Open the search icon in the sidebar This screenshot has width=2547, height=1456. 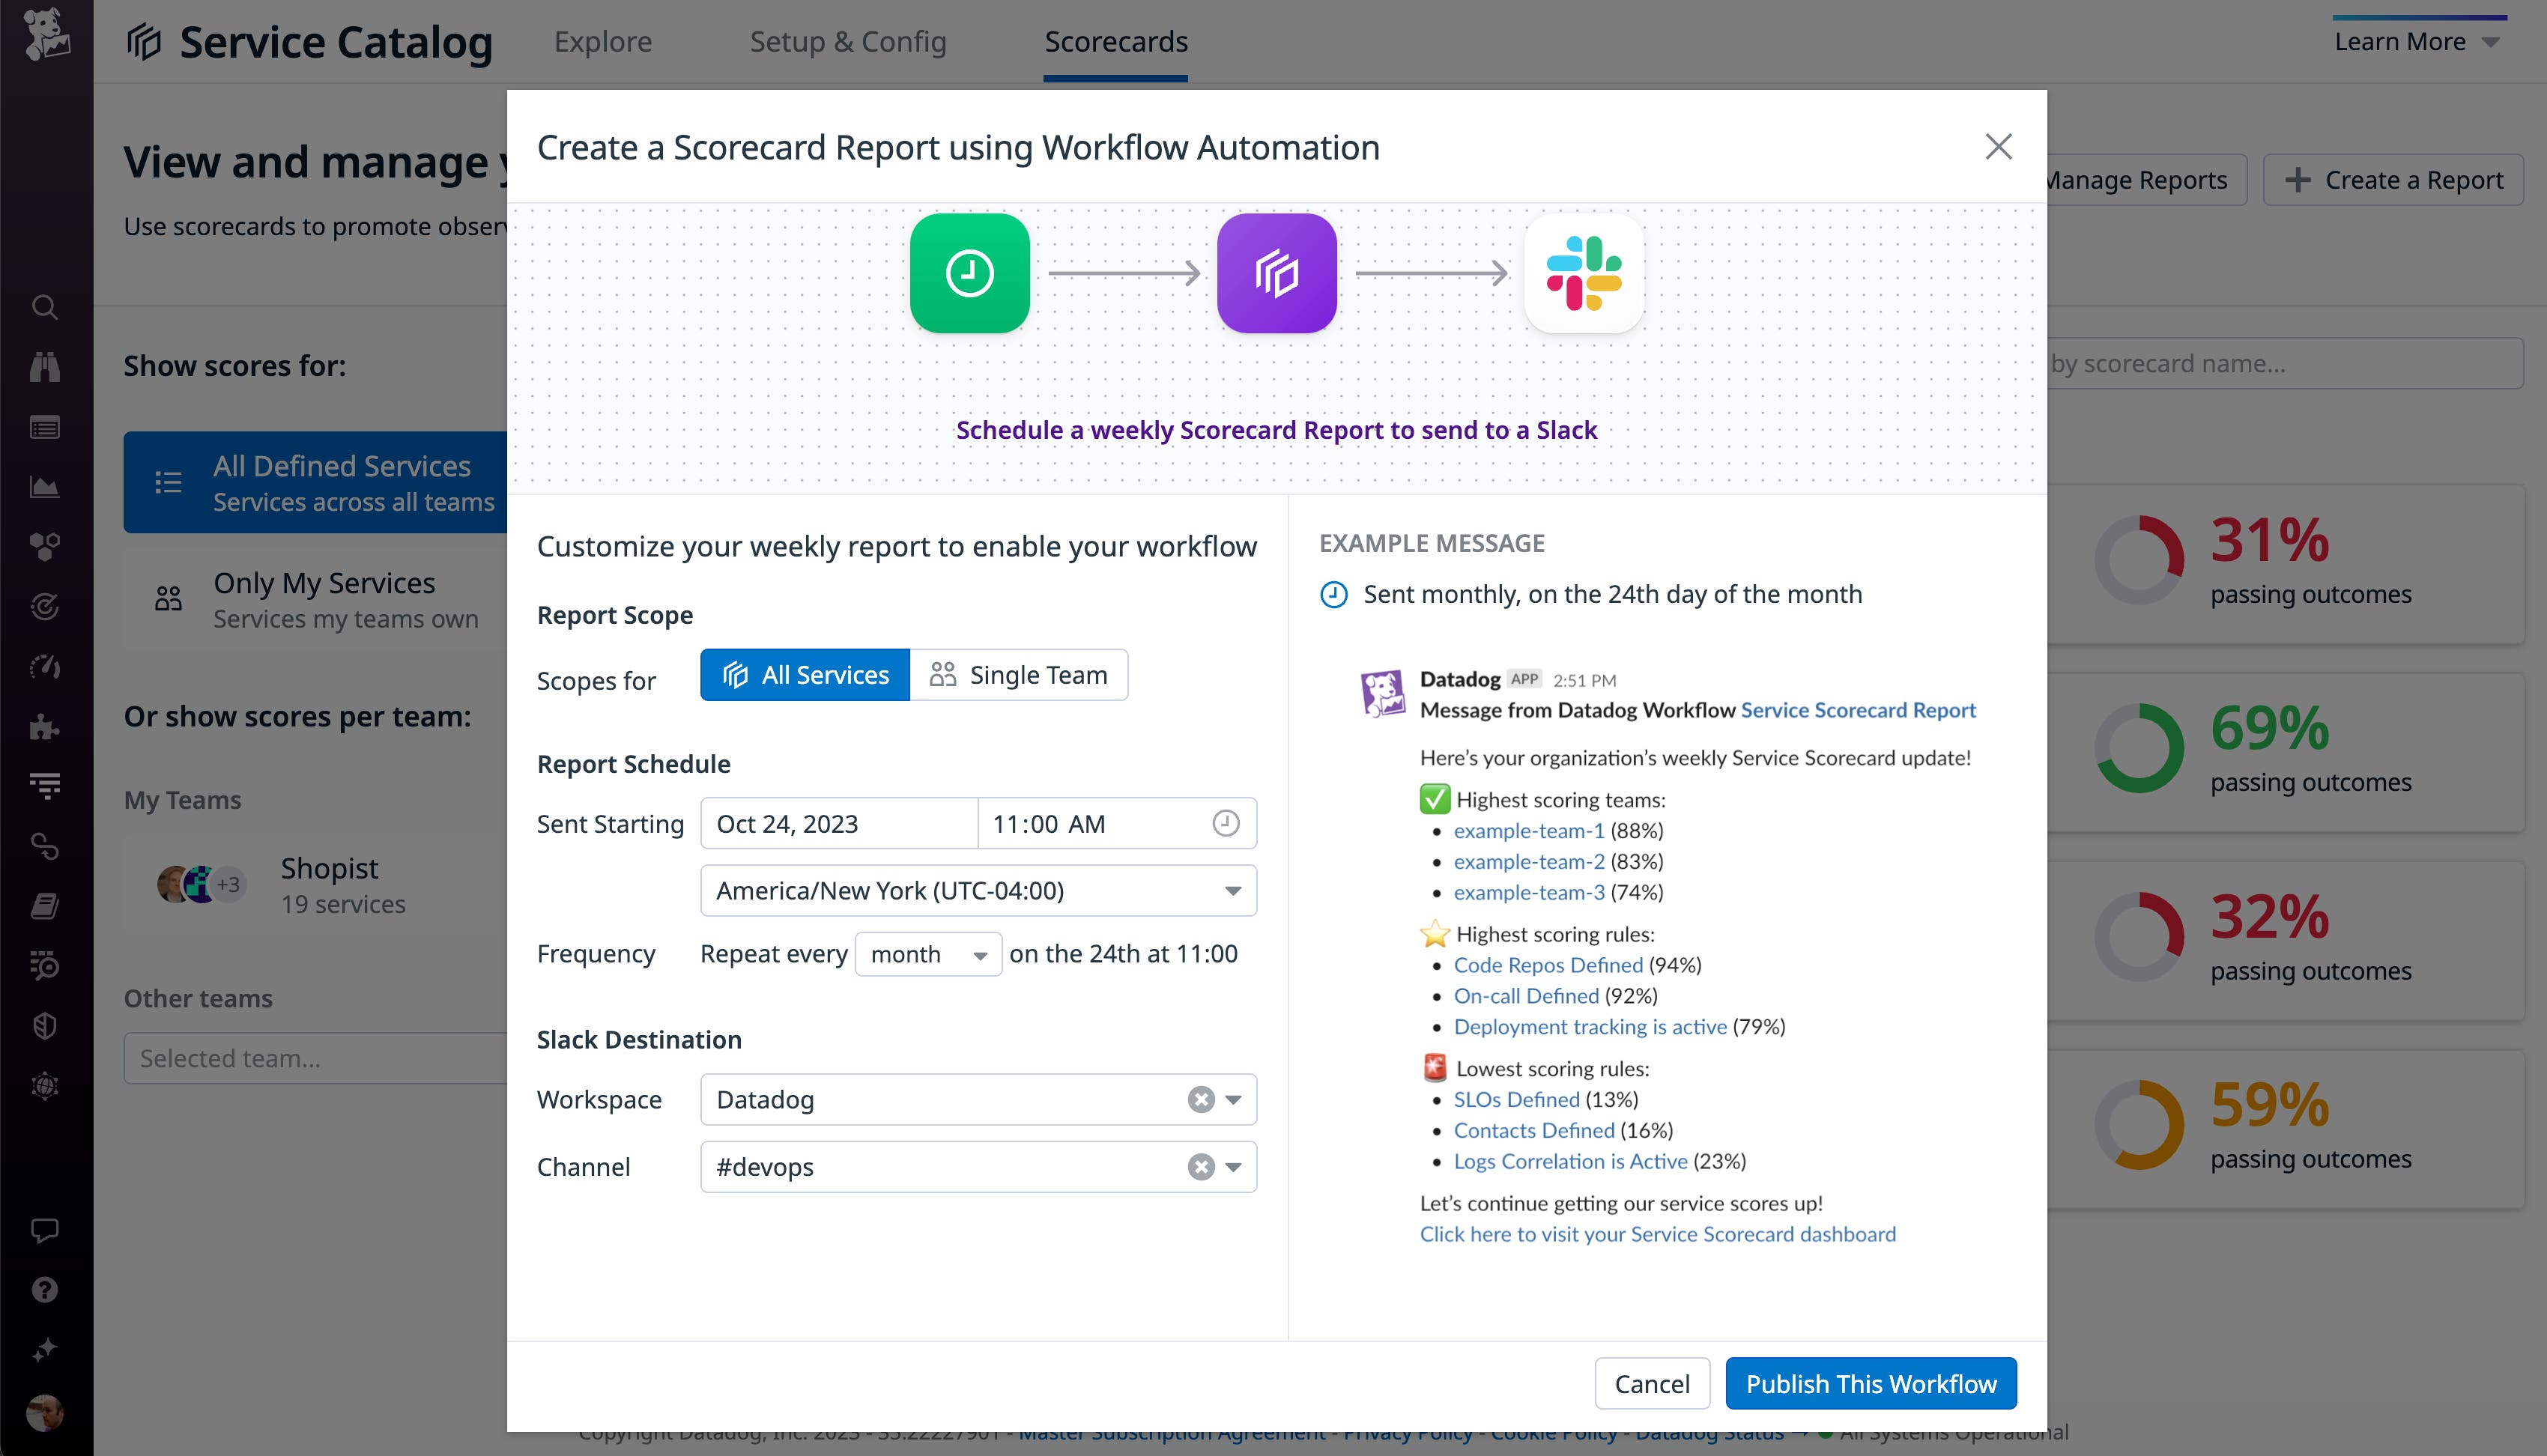[45, 309]
